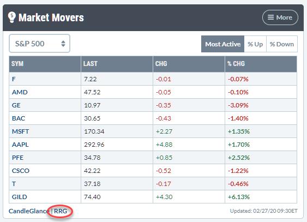Click the SYM column header
The height and width of the screenshot is (222, 307).
[x=45, y=64]
